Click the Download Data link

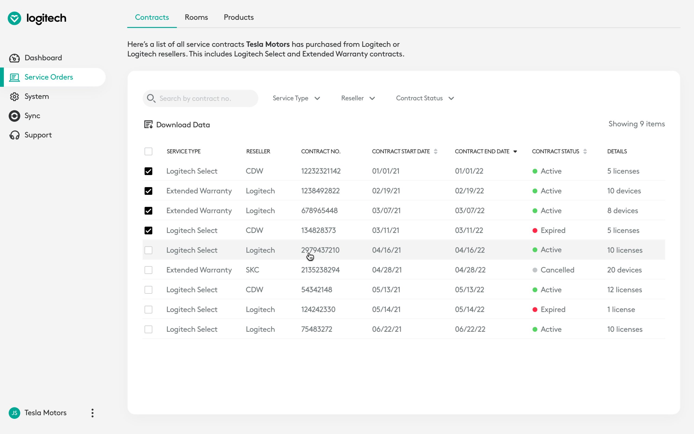[183, 125]
